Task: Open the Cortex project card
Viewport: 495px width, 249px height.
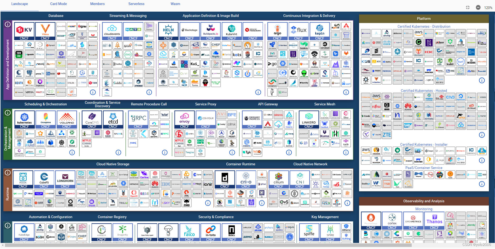Action: (x=392, y=221)
